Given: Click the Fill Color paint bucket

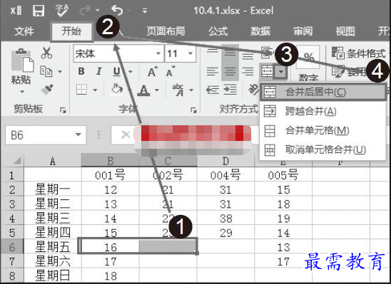Looking at the screenshot, I should (x=118, y=89).
